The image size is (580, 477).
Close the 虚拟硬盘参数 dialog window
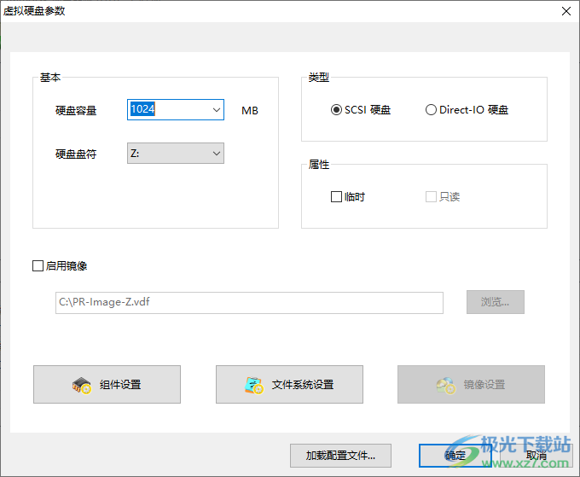(x=566, y=11)
